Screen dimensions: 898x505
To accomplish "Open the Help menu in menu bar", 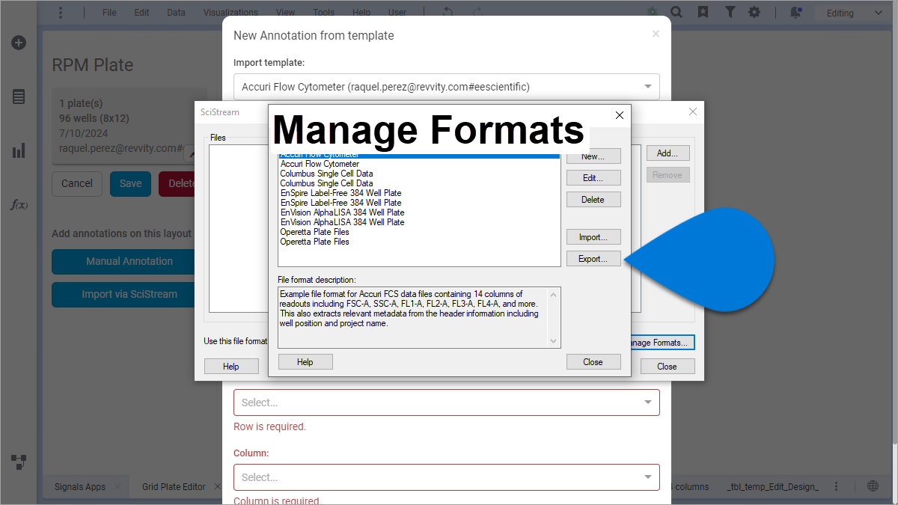I will coord(361,13).
